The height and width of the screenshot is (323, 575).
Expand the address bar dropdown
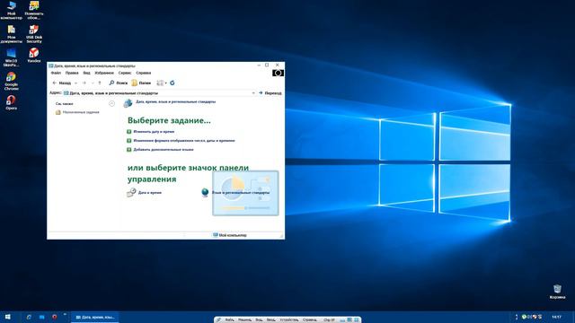[253, 93]
